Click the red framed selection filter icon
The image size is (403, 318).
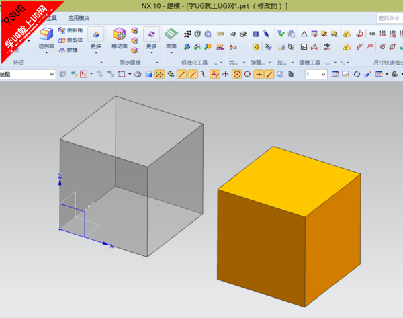tap(83, 75)
